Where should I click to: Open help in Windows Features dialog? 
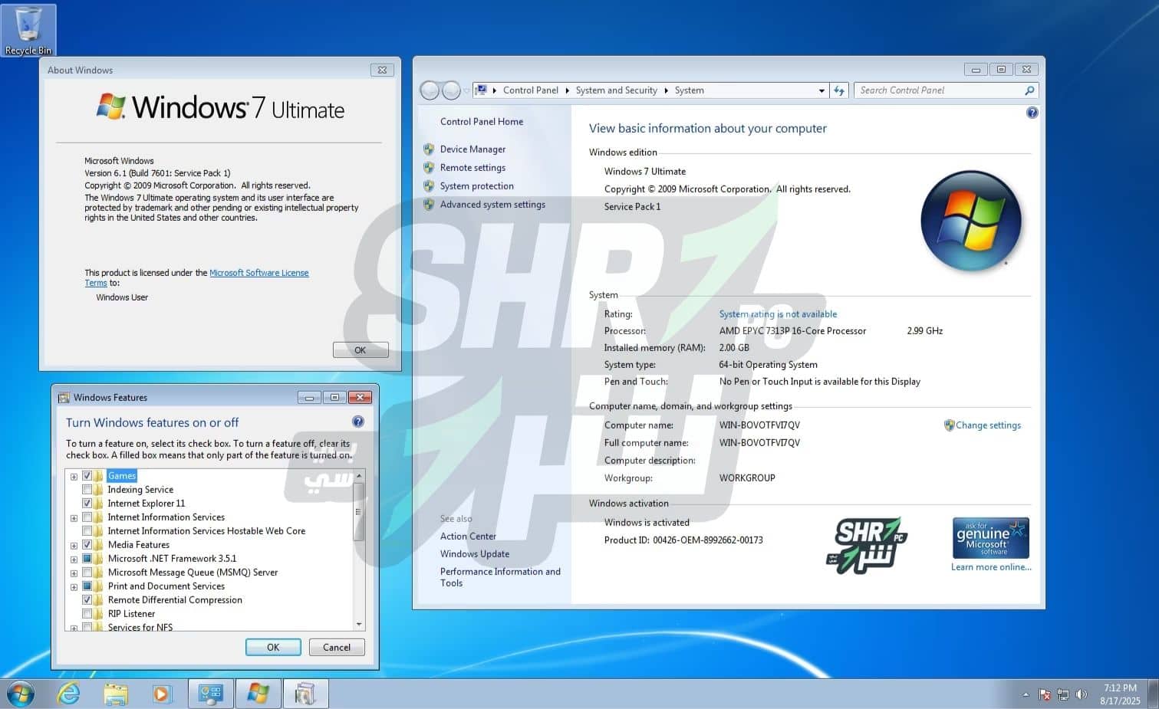click(x=358, y=422)
